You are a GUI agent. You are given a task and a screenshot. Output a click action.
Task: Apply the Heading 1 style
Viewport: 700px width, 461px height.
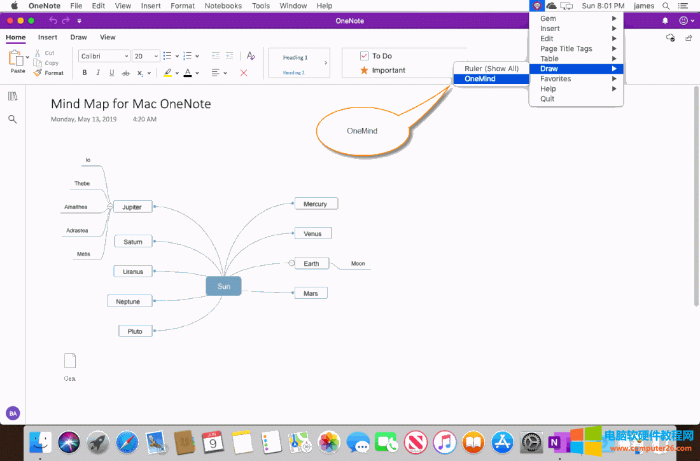295,57
